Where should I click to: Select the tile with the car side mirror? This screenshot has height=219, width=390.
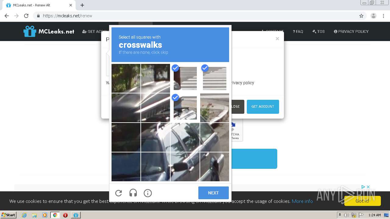185,167
